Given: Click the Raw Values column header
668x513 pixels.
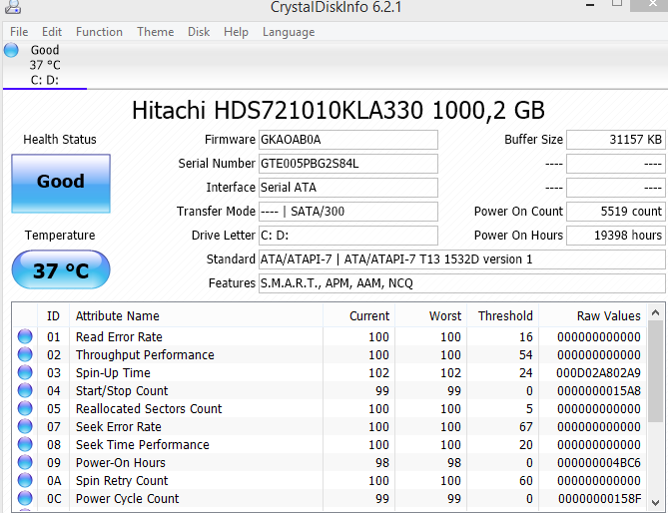Looking at the screenshot, I should tap(608, 315).
